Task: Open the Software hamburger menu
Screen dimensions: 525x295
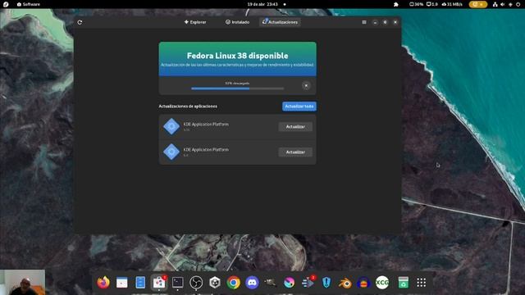Action: pos(364,22)
